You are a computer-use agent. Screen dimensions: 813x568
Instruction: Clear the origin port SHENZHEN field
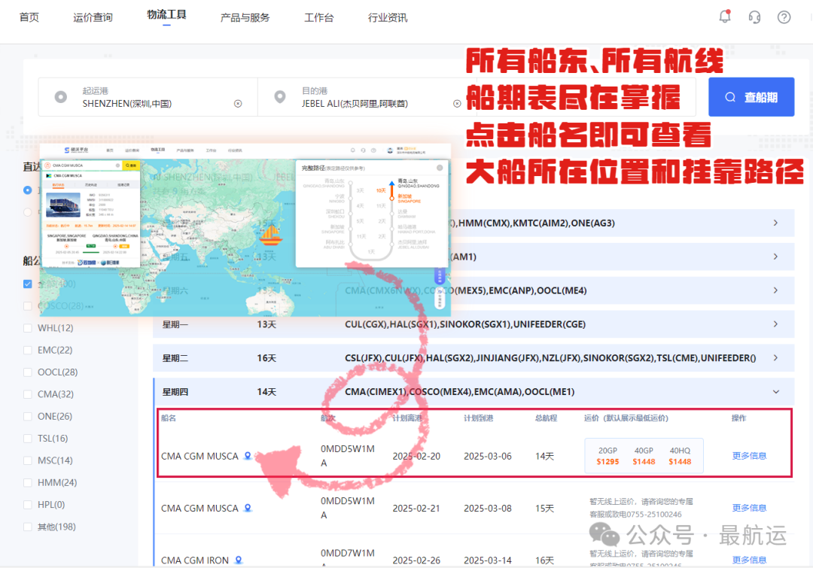coord(238,104)
